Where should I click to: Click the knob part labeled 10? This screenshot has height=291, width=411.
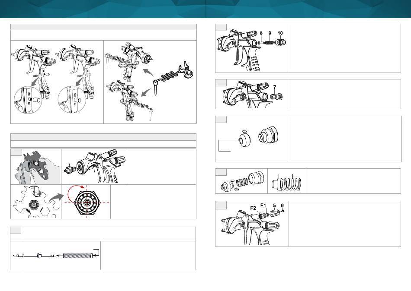pyautogui.click(x=280, y=42)
